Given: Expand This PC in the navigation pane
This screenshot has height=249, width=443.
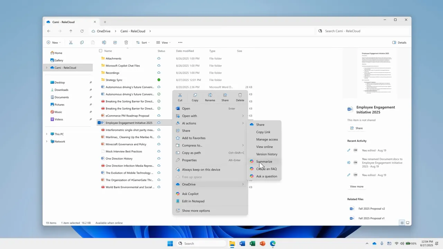Looking at the screenshot, I should (47, 134).
